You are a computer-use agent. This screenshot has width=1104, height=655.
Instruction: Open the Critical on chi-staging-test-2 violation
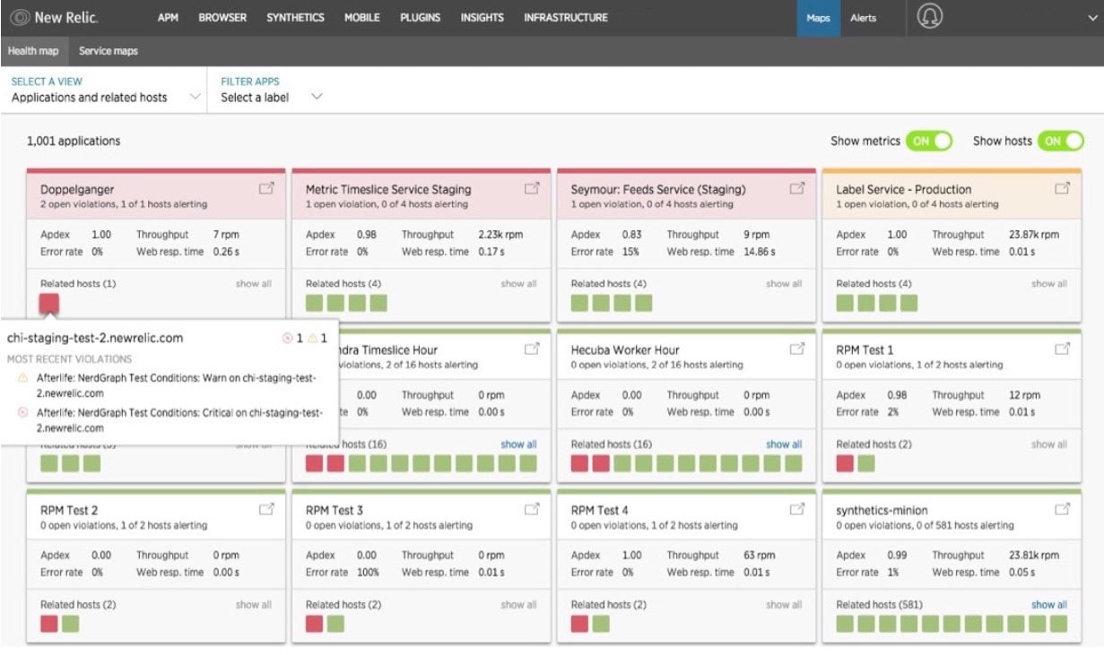coord(179,420)
